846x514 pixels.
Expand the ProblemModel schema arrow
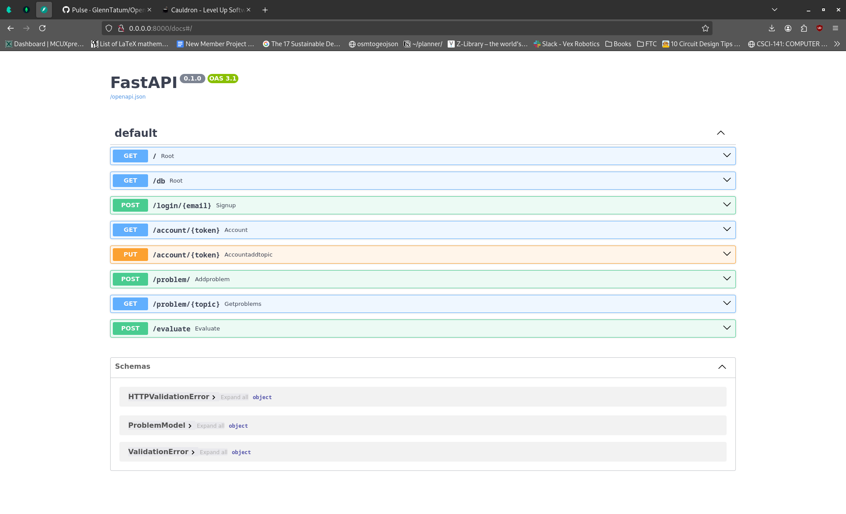(190, 426)
